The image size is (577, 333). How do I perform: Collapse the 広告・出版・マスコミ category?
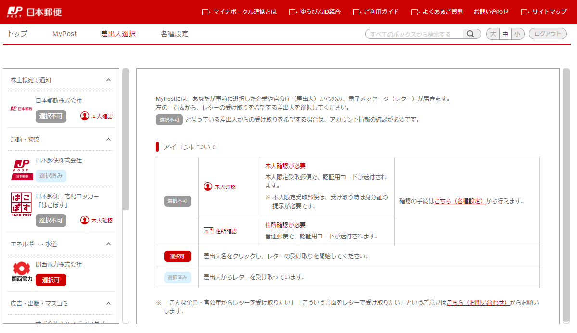(109, 303)
